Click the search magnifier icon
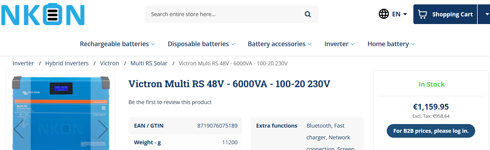Viewport: 490px width, 150px height. 308,14
